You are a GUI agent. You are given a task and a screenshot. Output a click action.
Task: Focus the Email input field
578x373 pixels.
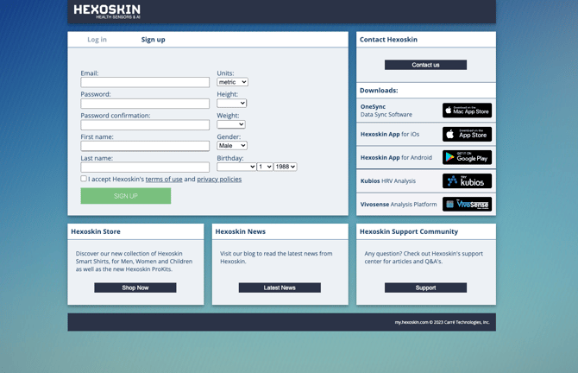click(x=145, y=82)
